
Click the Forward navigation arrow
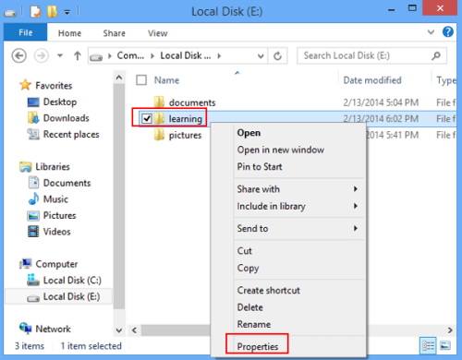point(41,56)
